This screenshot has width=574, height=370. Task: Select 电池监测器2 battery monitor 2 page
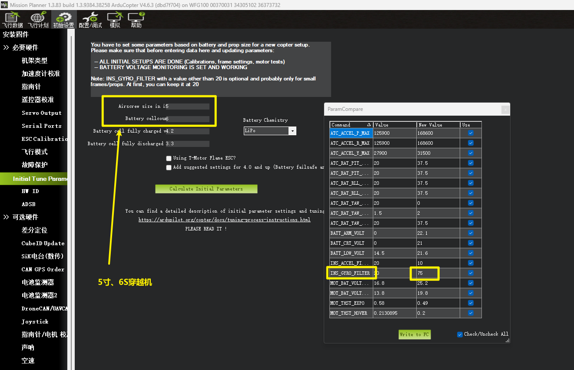[x=39, y=295]
